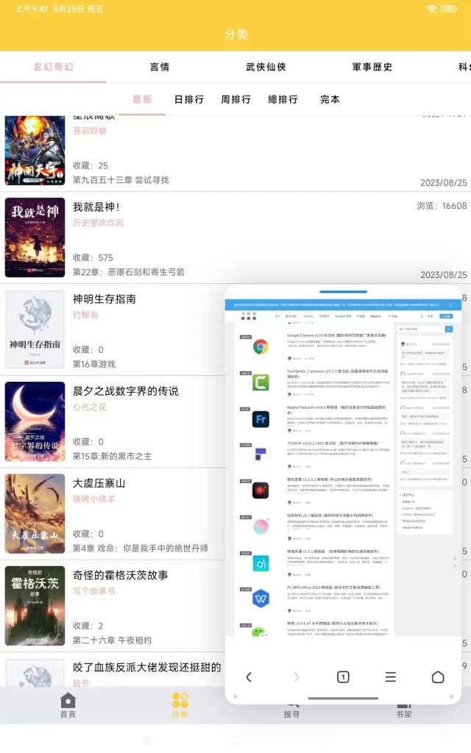Viewport: 471px width, 753px height.
Task: Open the book title 奇怪的霍格沃茨故事
Action: (x=120, y=575)
